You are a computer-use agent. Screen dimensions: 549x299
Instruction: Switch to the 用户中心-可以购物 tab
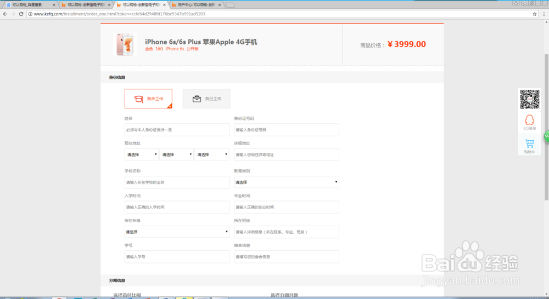(x=196, y=5)
